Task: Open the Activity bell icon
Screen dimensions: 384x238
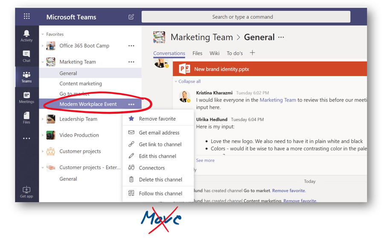Action: pos(26,36)
